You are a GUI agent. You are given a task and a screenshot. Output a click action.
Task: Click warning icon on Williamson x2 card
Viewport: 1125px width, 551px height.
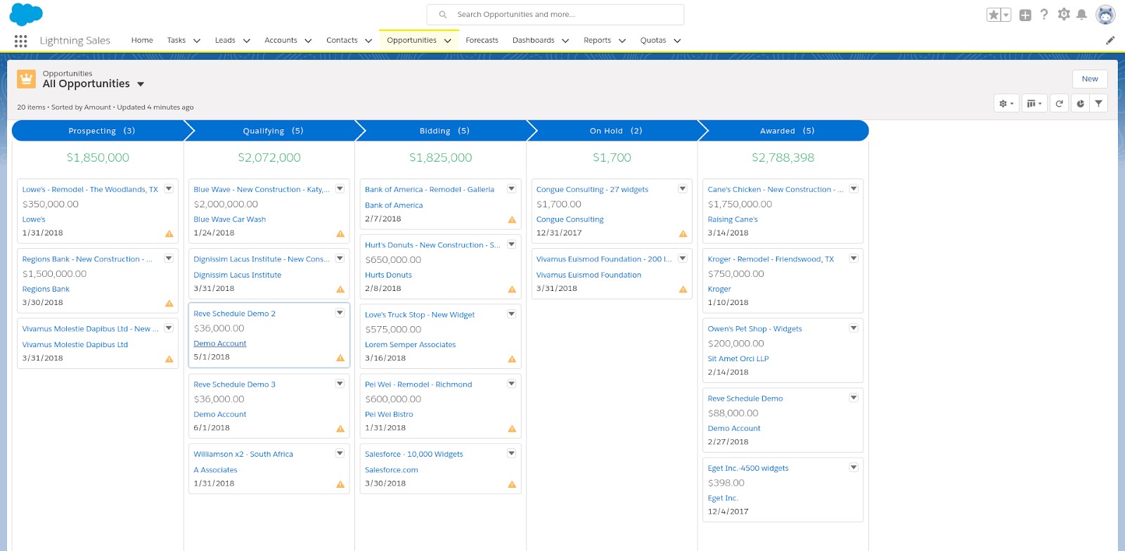coord(340,484)
